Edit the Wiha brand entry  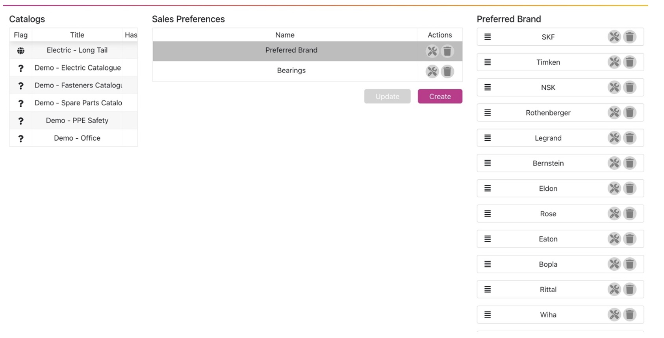coord(614,314)
